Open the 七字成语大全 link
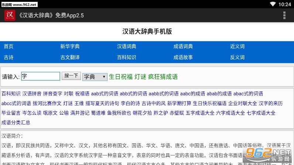 [261, 113]
